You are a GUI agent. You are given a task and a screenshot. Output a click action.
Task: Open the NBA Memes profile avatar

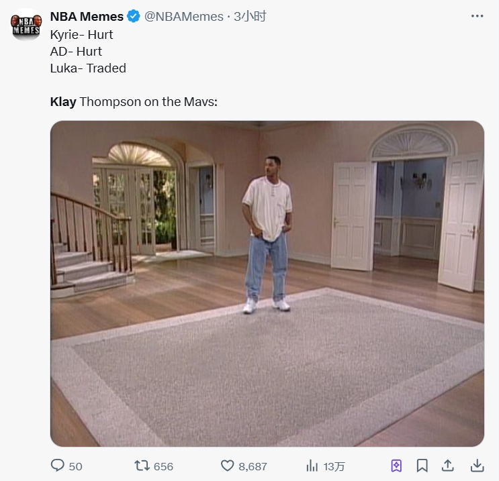point(26,25)
